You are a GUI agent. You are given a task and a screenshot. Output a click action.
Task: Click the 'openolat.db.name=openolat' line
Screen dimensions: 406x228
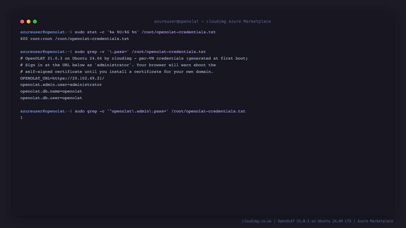click(x=51, y=91)
